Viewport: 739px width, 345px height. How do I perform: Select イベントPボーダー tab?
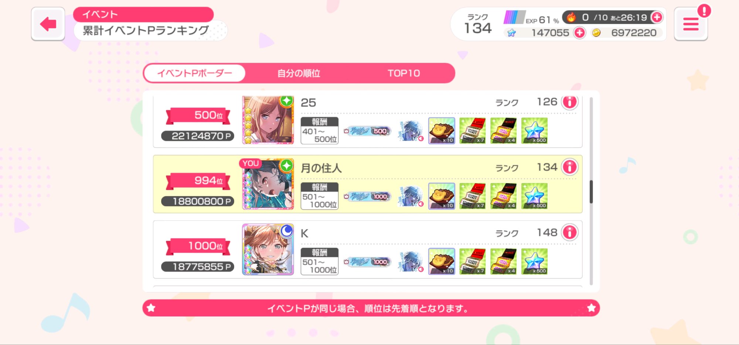pos(194,73)
